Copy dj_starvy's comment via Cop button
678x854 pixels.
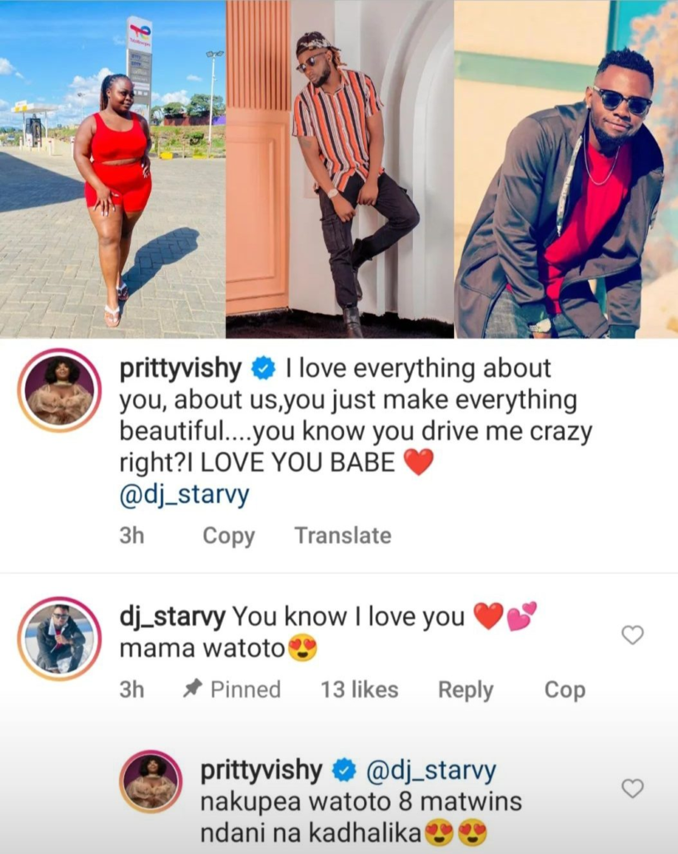(565, 690)
